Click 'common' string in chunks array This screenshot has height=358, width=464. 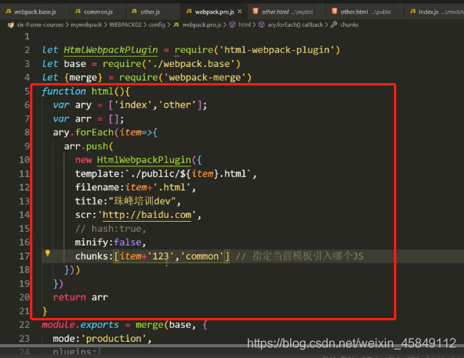pos(202,256)
